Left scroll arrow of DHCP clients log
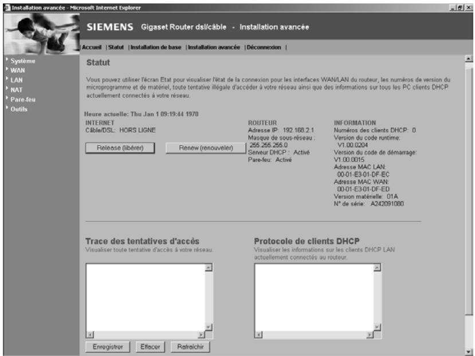This screenshot has width=475, height=356. [x=259, y=335]
